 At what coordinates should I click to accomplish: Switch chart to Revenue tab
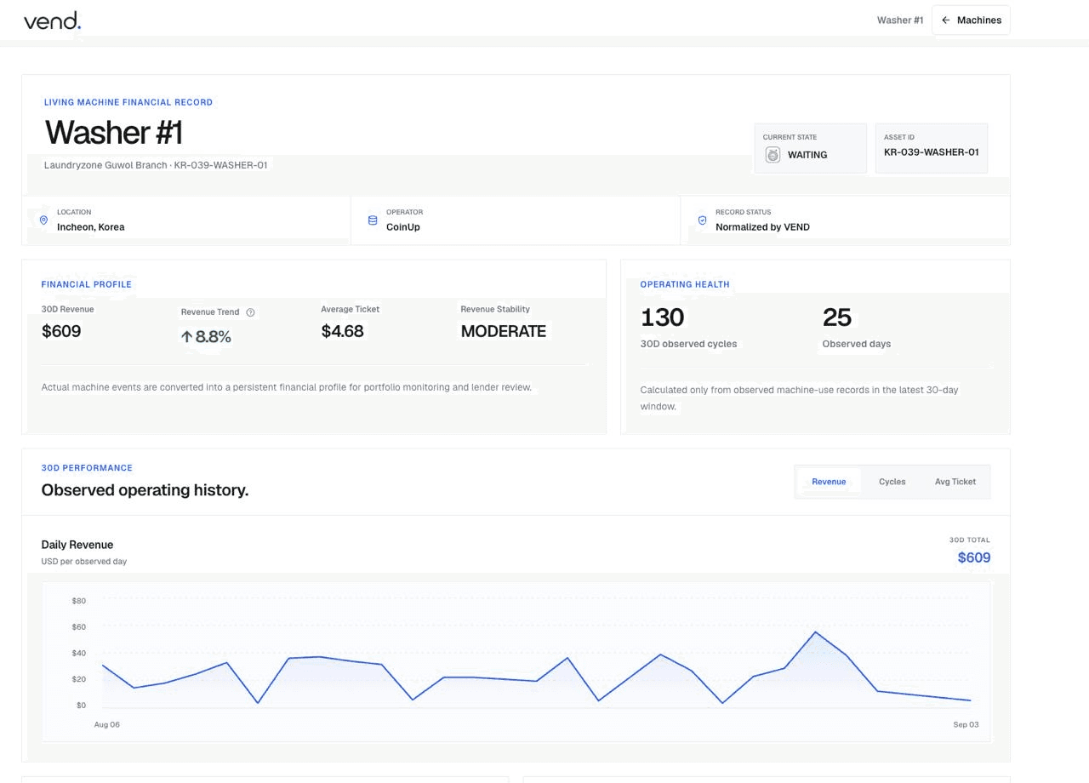(829, 482)
